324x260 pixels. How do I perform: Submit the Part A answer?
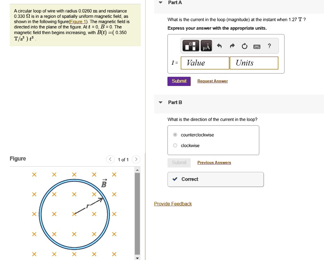179,81
